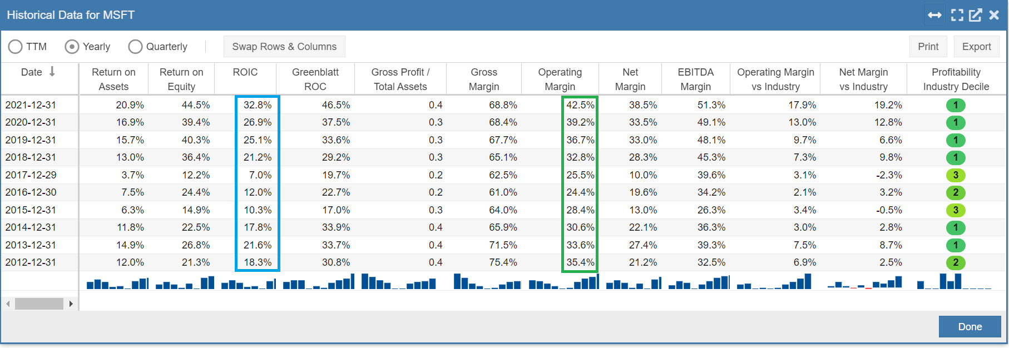Open the EBITDA Margin sparkline chart
Screen dimensions: 1009x348
pos(699,282)
